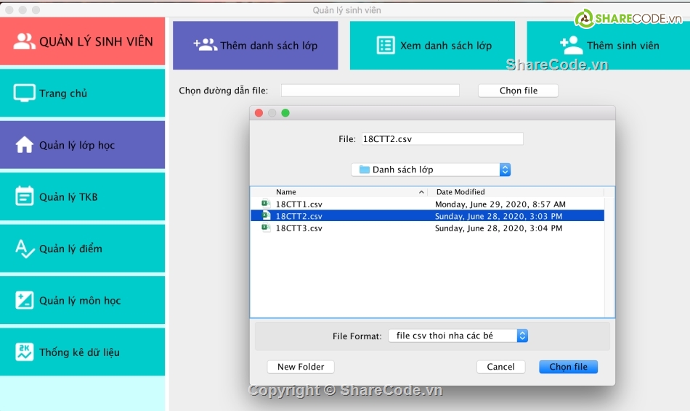Select the 18CTT3.csv file
Screen dimensions: 690x411
pyautogui.click(x=299, y=228)
